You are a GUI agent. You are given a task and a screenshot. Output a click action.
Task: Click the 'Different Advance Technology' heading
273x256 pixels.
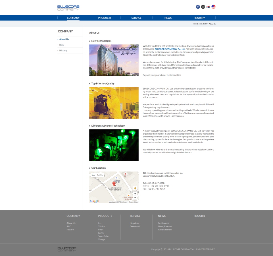tap(108, 126)
